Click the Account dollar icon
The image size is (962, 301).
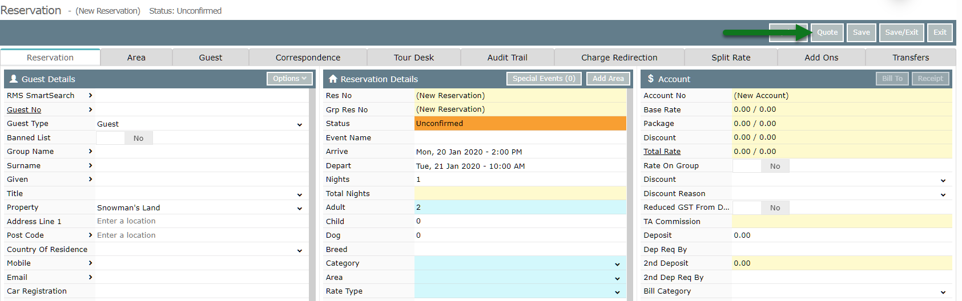pyautogui.click(x=650, y=79)
